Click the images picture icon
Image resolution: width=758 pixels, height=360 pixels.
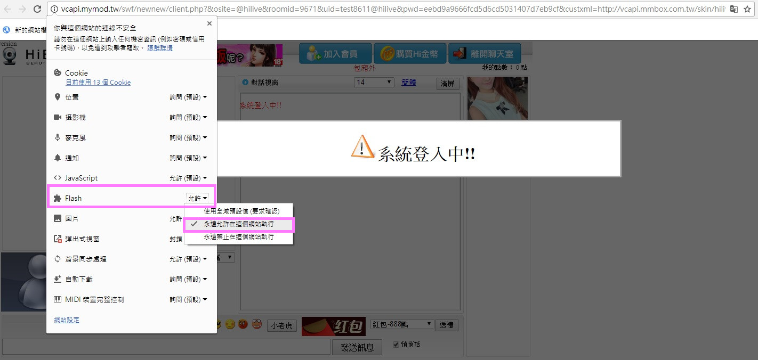[58, 218]
